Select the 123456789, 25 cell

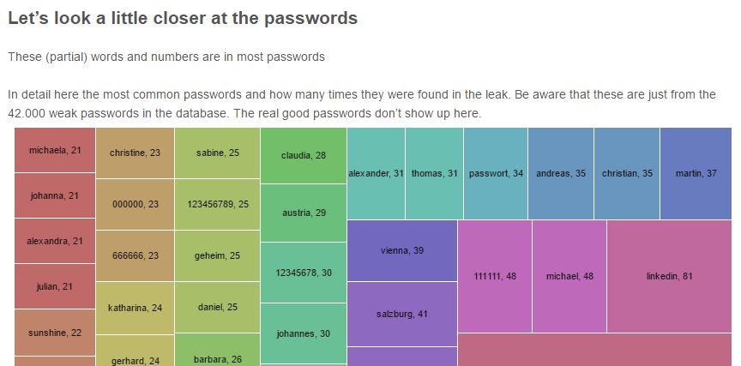click(x=217, y=205)
